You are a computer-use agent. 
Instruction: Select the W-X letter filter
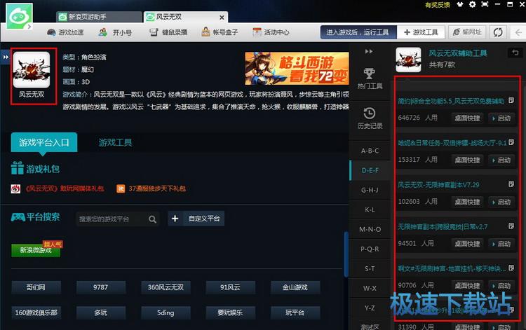[x=370, y=288]
